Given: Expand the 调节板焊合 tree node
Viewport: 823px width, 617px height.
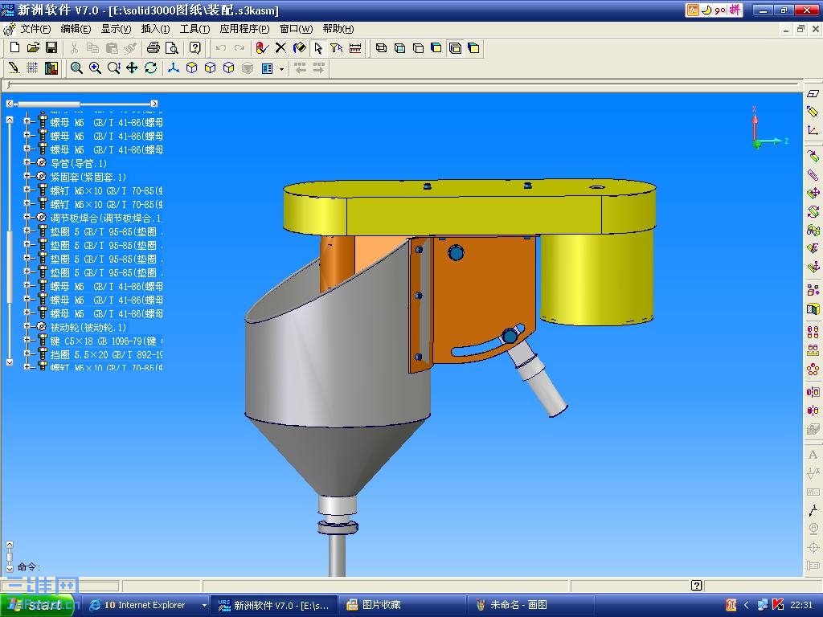Looking at the screenshot, I should (x=27, y=218).
